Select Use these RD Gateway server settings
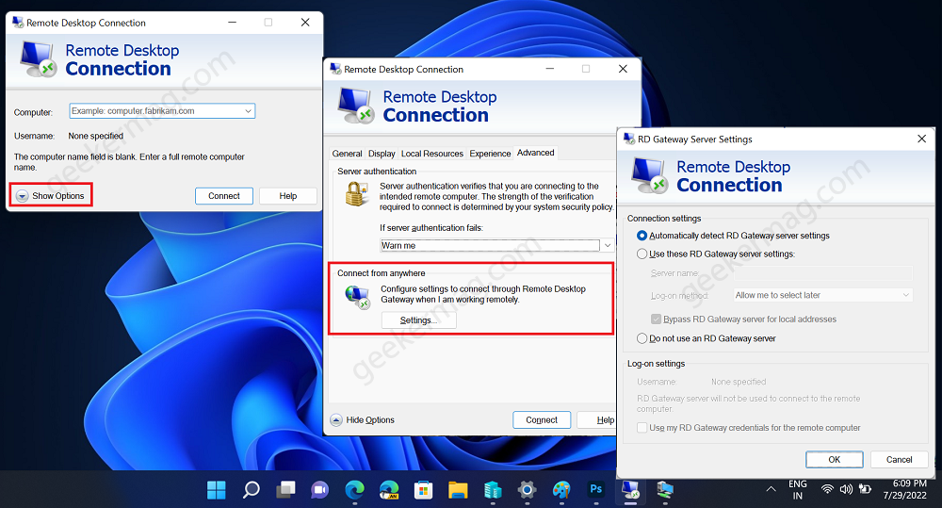The image size is (942, 508). tap(642, 254)
